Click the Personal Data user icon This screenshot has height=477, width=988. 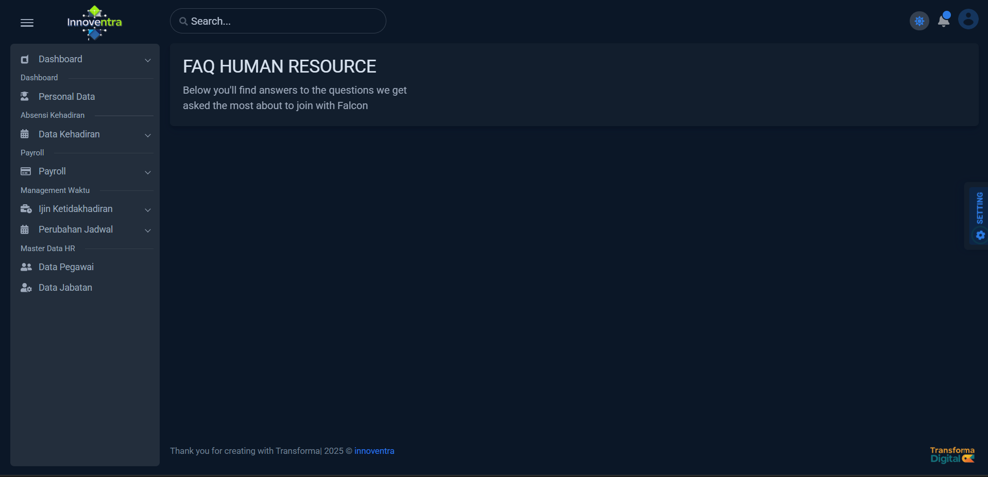pos(25,97)
